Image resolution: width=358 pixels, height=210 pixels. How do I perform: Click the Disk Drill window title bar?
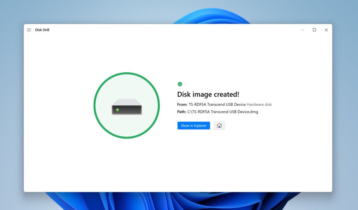(175, 30)
